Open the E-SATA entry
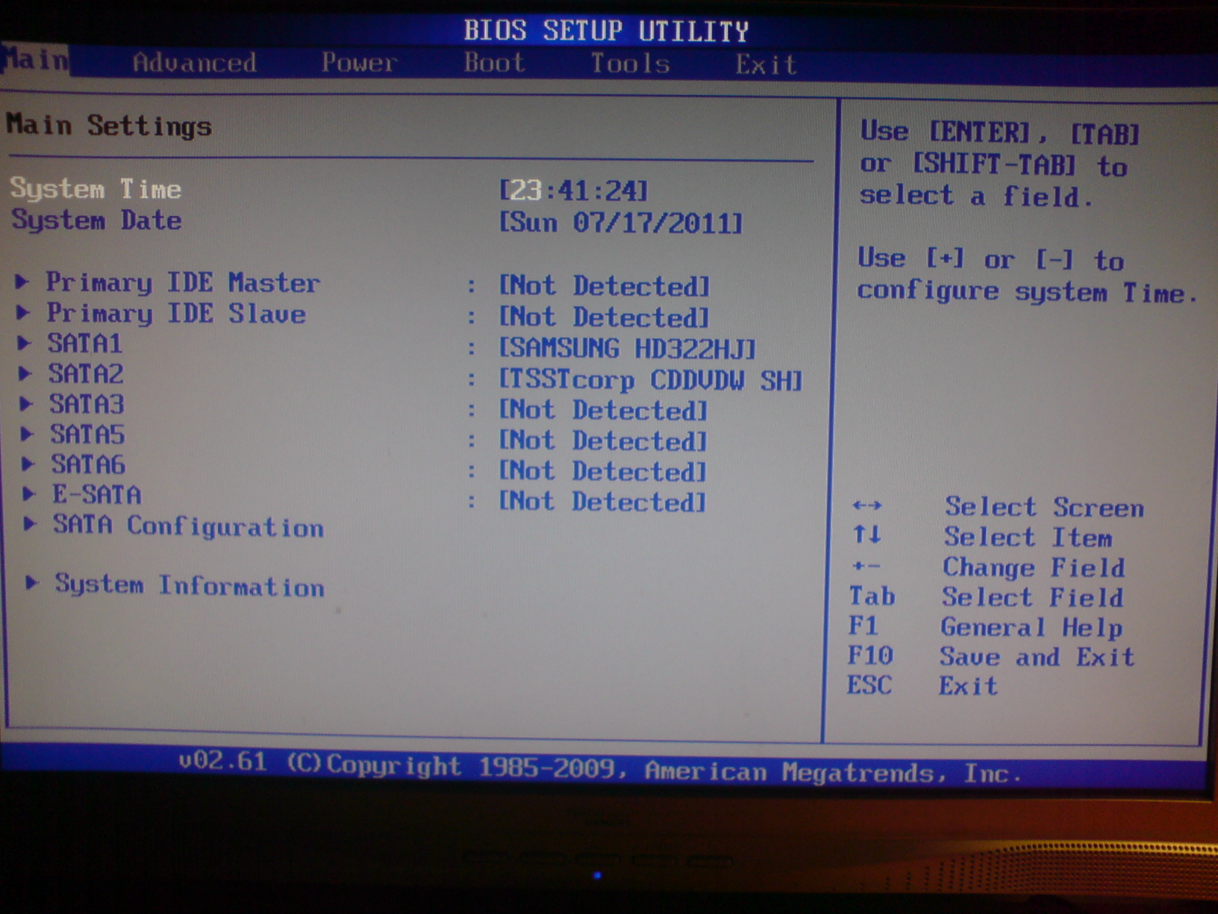This screenshot has width=1218, height=914. pos(96,494)
